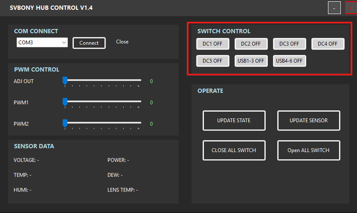Click the SVBONY HUB CONTROL V1.4 title
The height and width of the screenshot is (213, 357).
pyautogui.click(x=51, y=8)
